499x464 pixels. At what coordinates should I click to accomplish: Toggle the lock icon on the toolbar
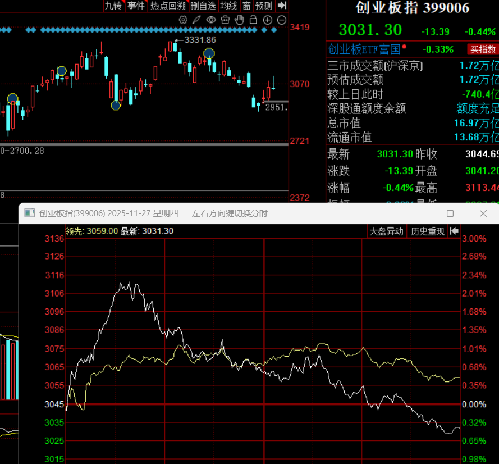[x=253, y=20]
